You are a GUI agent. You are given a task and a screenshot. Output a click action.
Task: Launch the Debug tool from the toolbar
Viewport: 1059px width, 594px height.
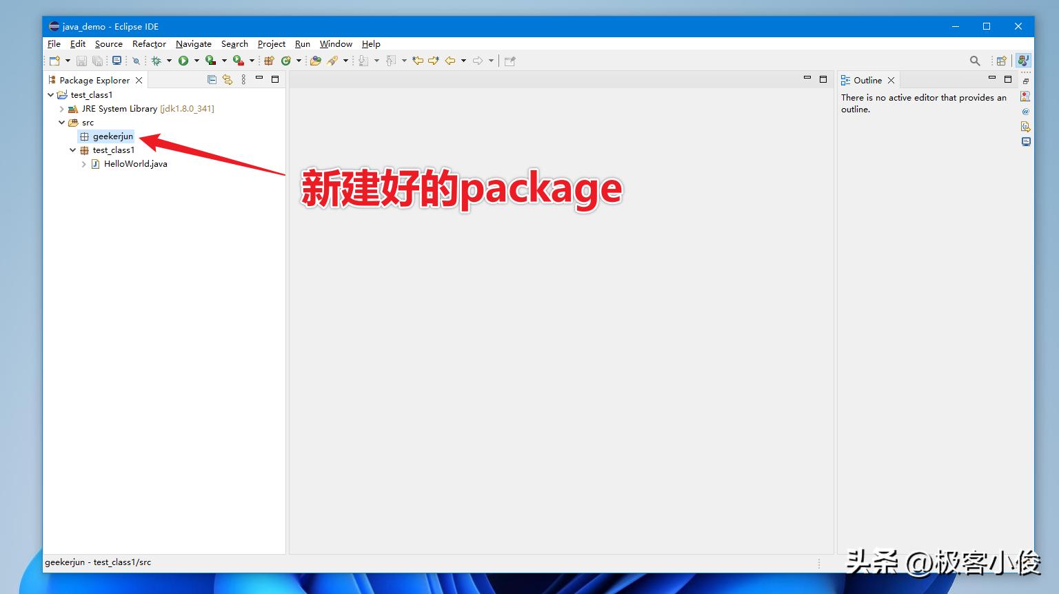pos(157,61)
